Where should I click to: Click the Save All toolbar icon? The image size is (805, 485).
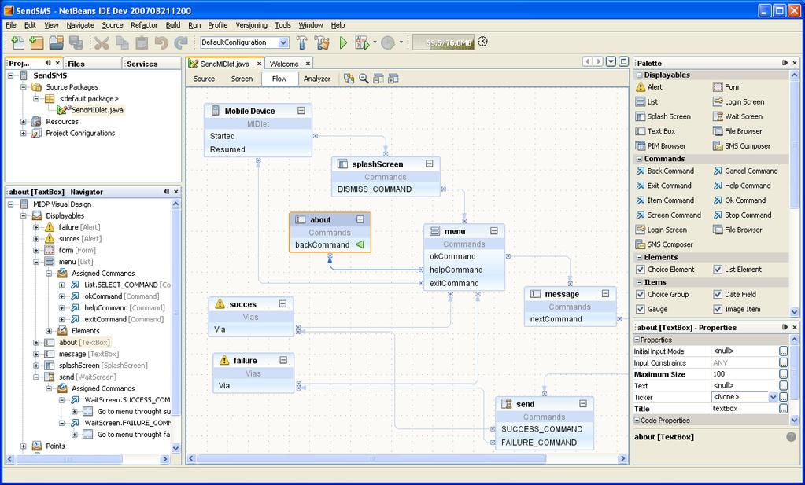point(76,42)
